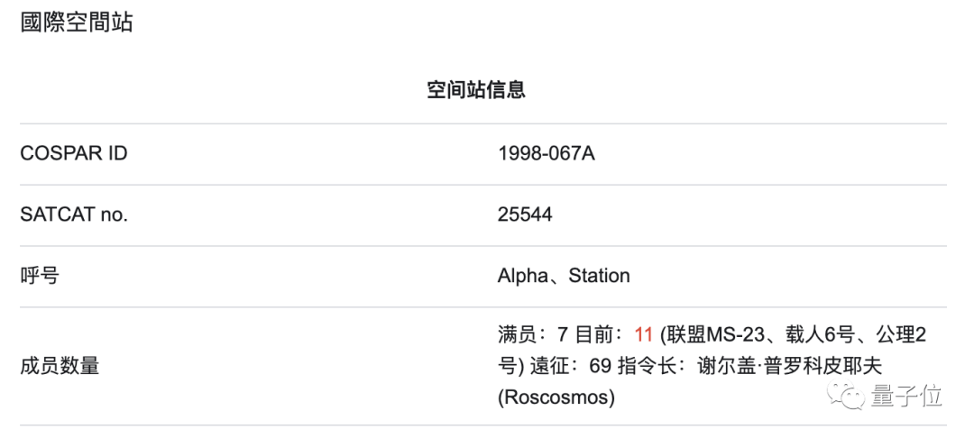This screenshot has height=438, width=974.
Task: Select the COSPAR ID row label
Action: click(x=74, y=153)
